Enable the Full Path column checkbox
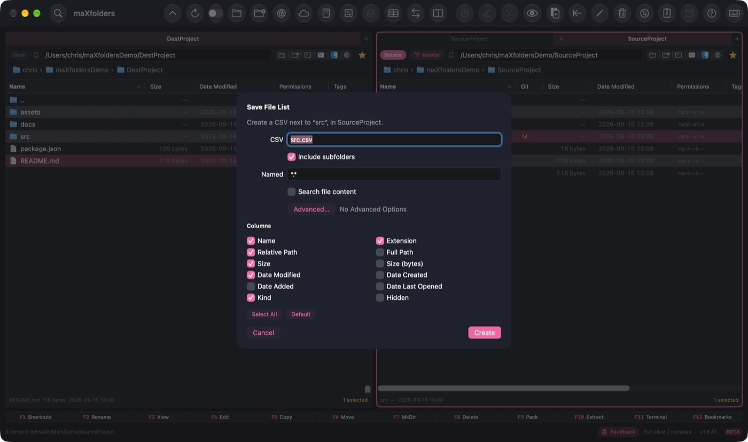748x442 pixels. [x=380, y=252]
